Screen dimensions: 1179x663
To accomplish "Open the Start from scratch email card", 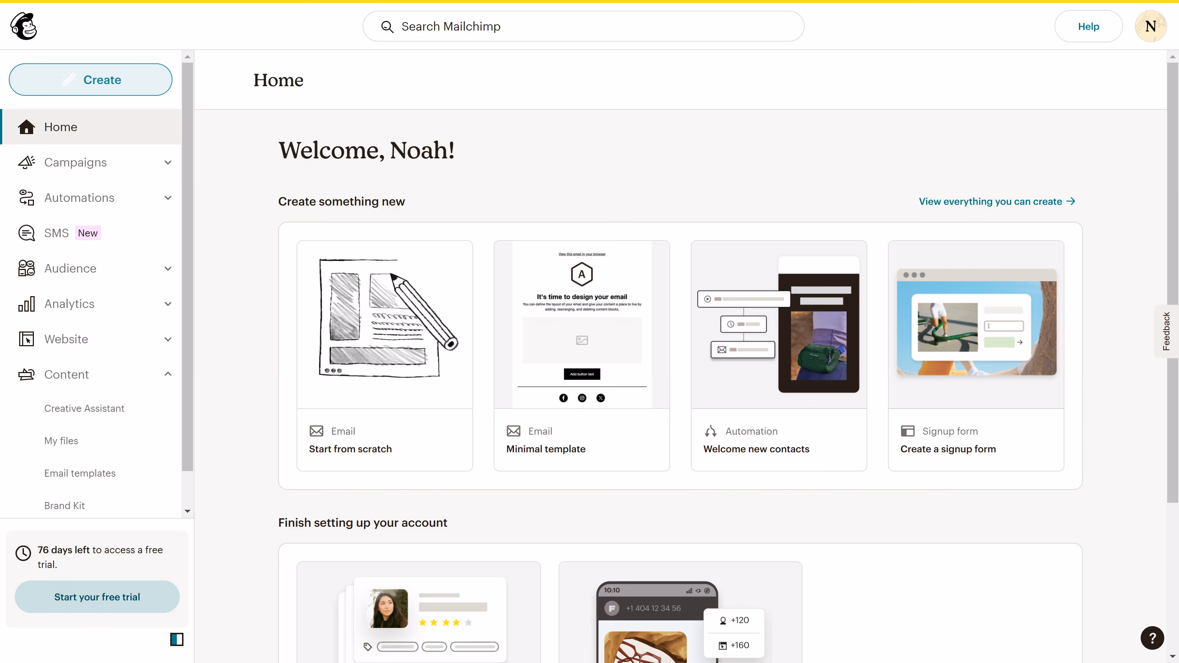I will (x=384, y=355).
